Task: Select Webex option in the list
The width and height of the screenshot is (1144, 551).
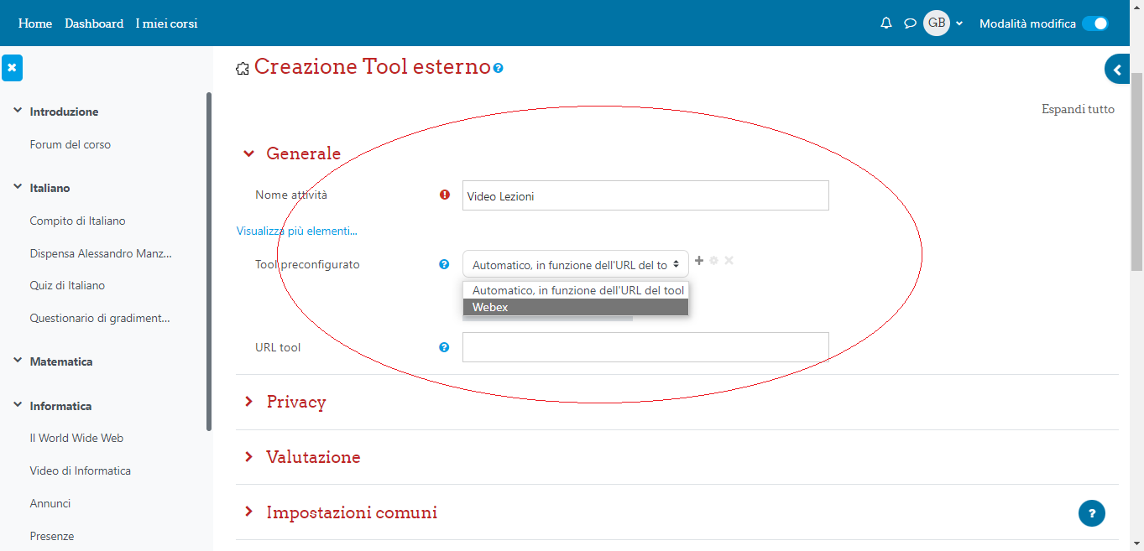Action: [x=576, y=307]
